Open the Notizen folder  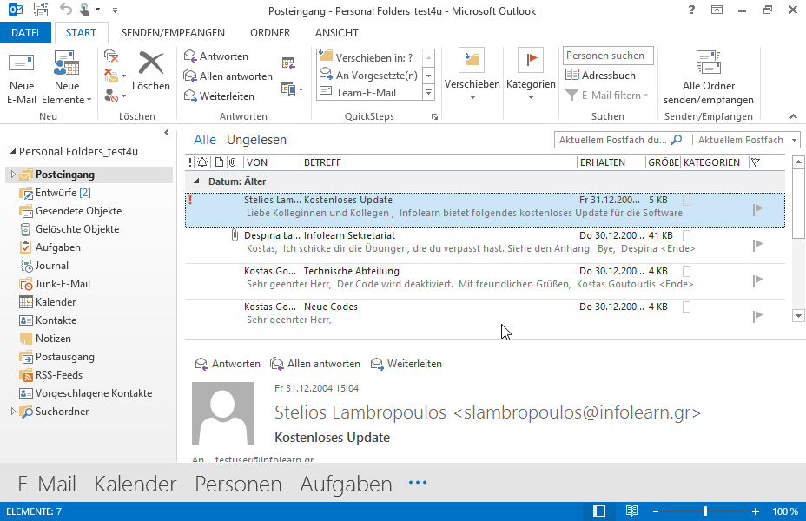click(53, 339)
